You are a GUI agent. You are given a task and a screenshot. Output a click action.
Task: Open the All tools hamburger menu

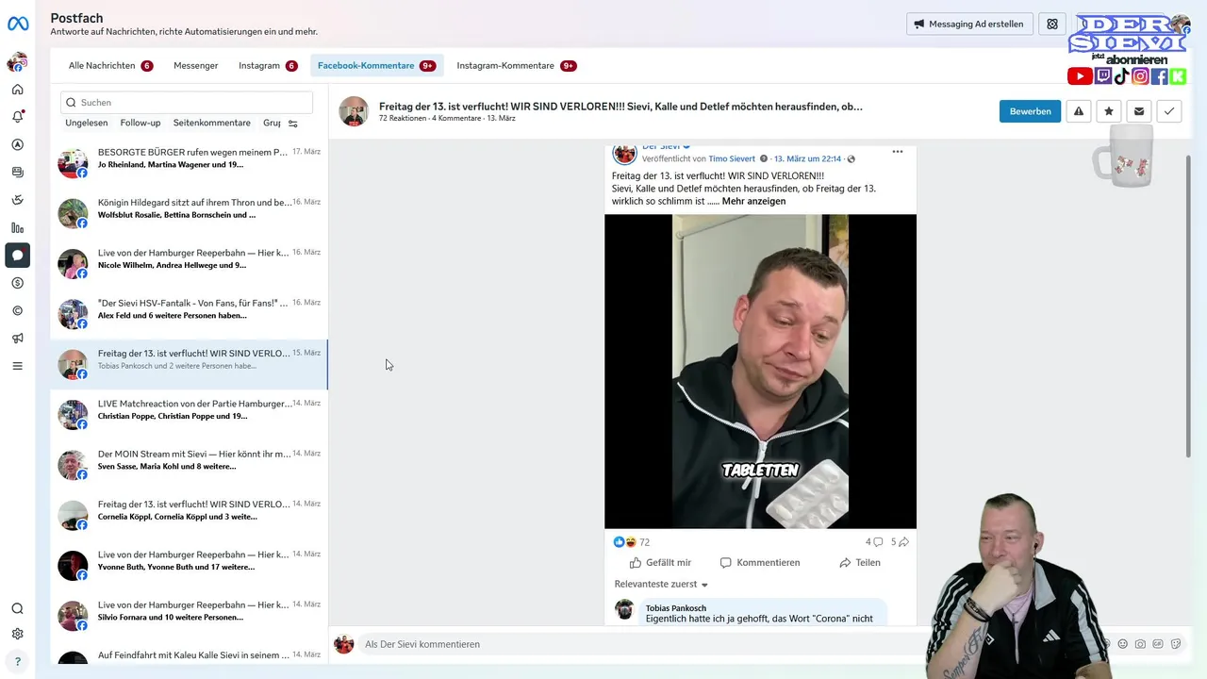[17, 366]
